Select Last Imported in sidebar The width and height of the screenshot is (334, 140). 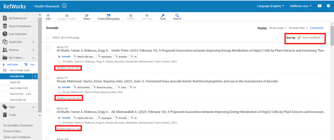coord(18,34)
